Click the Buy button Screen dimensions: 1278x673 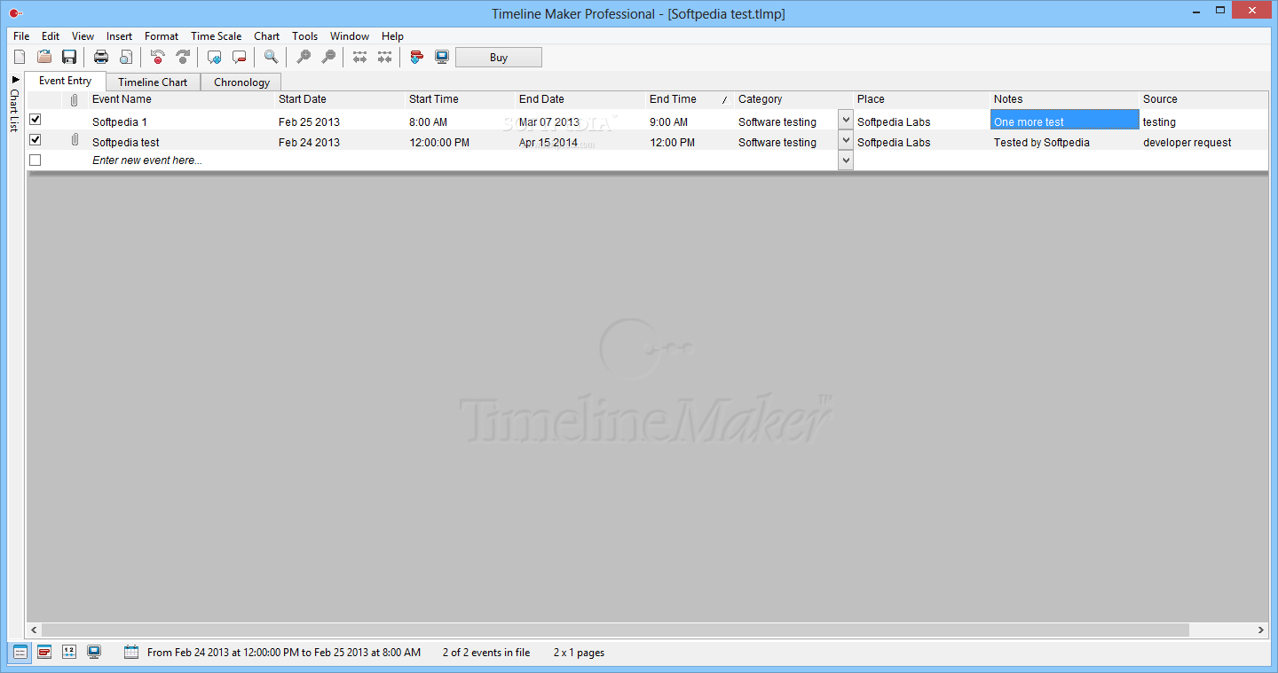point(499,58)
